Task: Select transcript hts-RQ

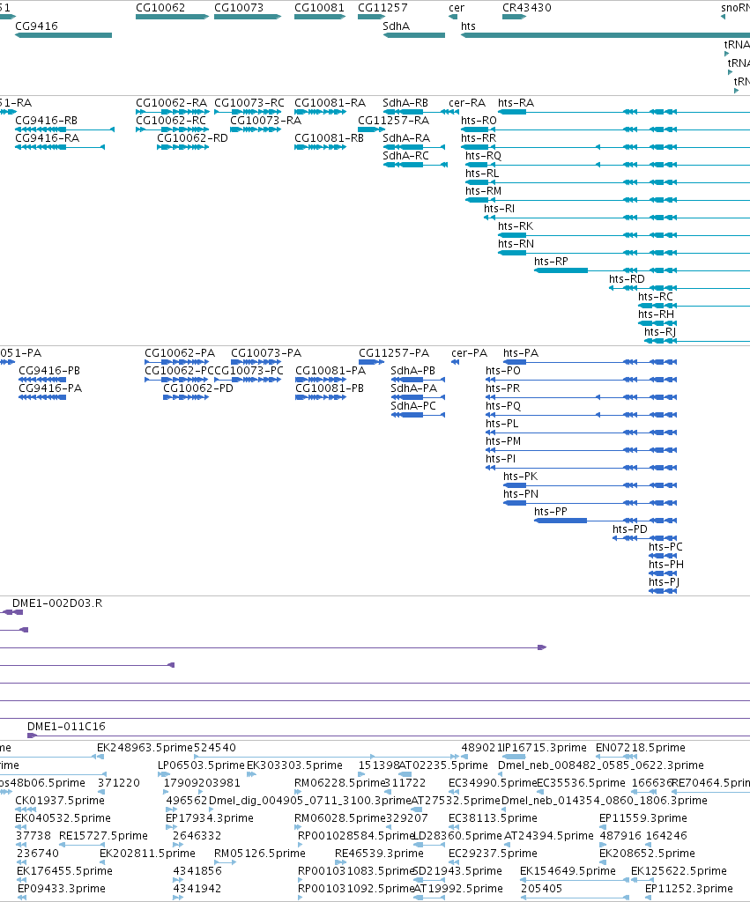Action: (x=608, y=165)
